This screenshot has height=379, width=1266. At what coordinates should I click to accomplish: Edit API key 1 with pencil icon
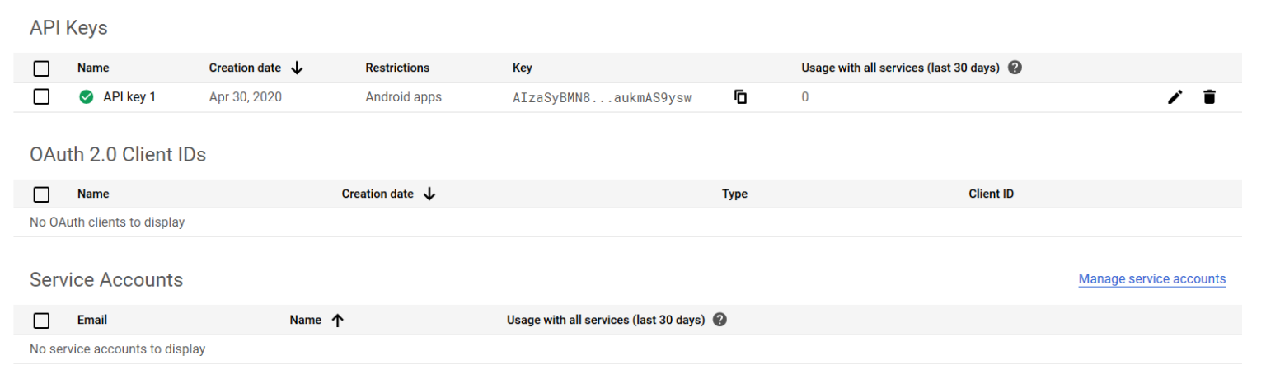tap(1175, 97)
